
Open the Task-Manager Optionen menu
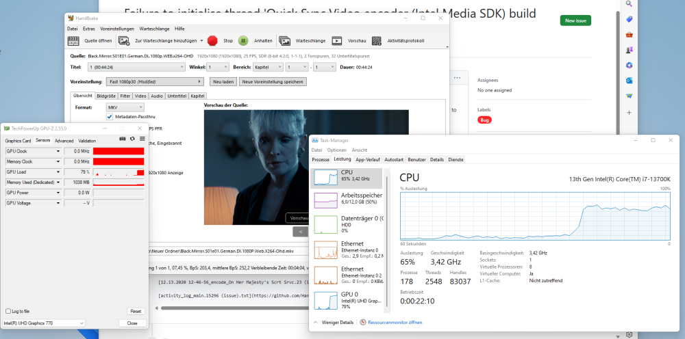[337, 150]
